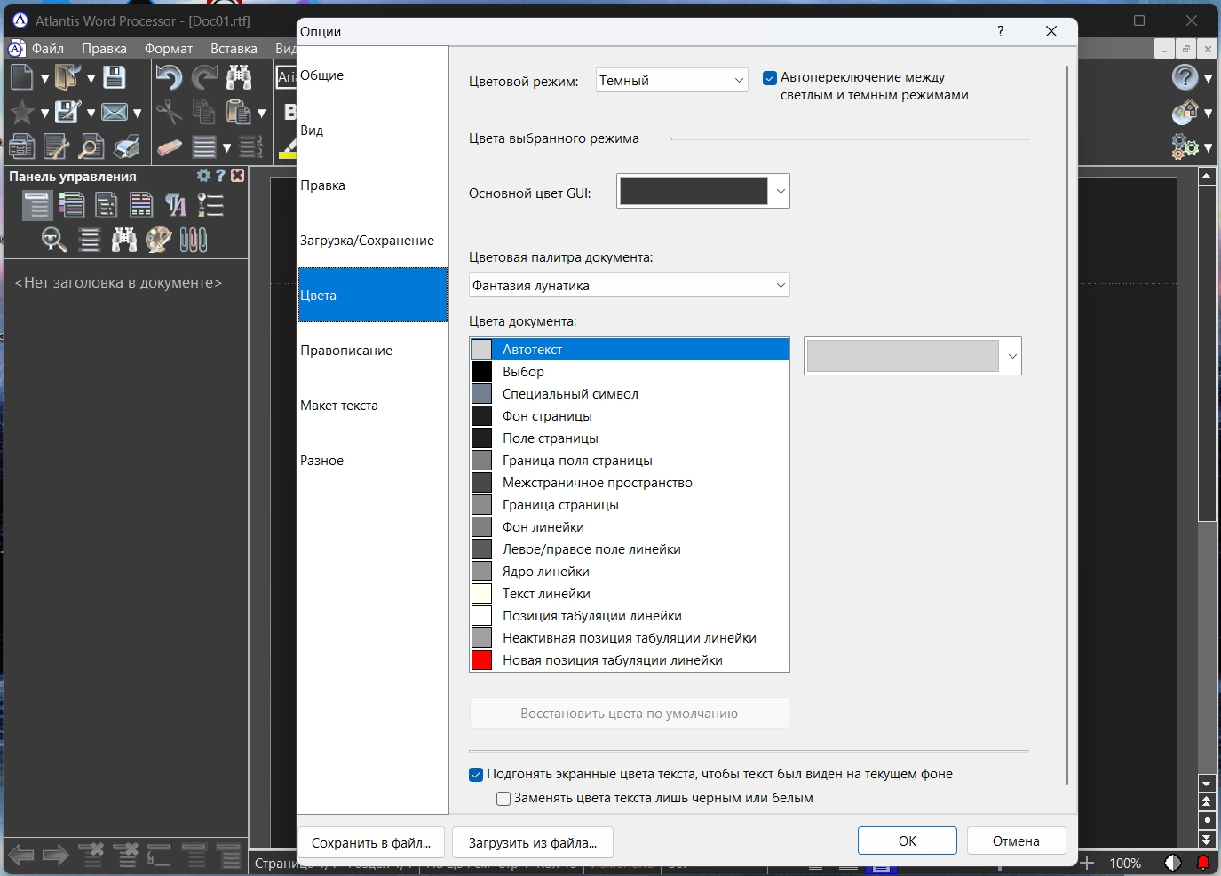Viewport: 1221px width, 876px height.
Task: Open the Макет текста options tab
Action: point(373,406)
